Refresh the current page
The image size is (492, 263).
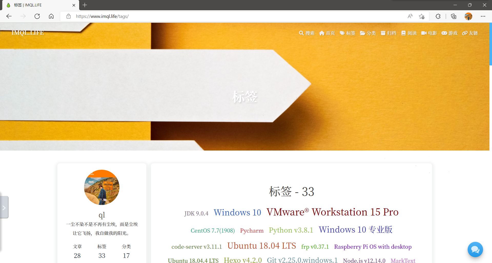(37, 16)
